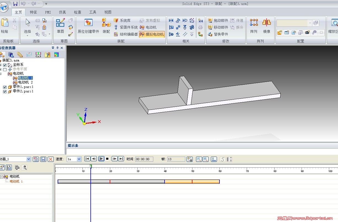Click the 装配 assemble icon
Viewport: 338px width, 222px height.
[x=106, y=23]
